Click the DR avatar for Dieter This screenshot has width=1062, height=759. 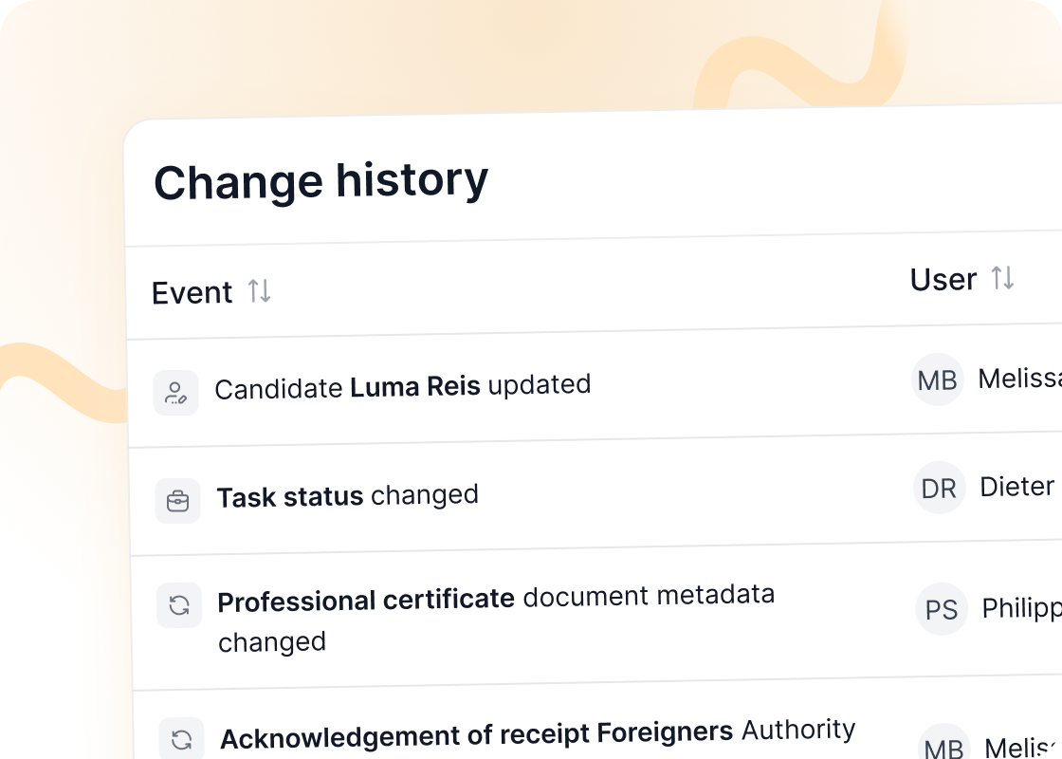[940, 488]
